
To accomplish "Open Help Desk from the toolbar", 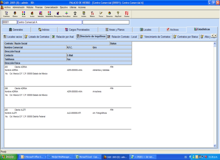I will pyautogui.click(x=118, y=14).
